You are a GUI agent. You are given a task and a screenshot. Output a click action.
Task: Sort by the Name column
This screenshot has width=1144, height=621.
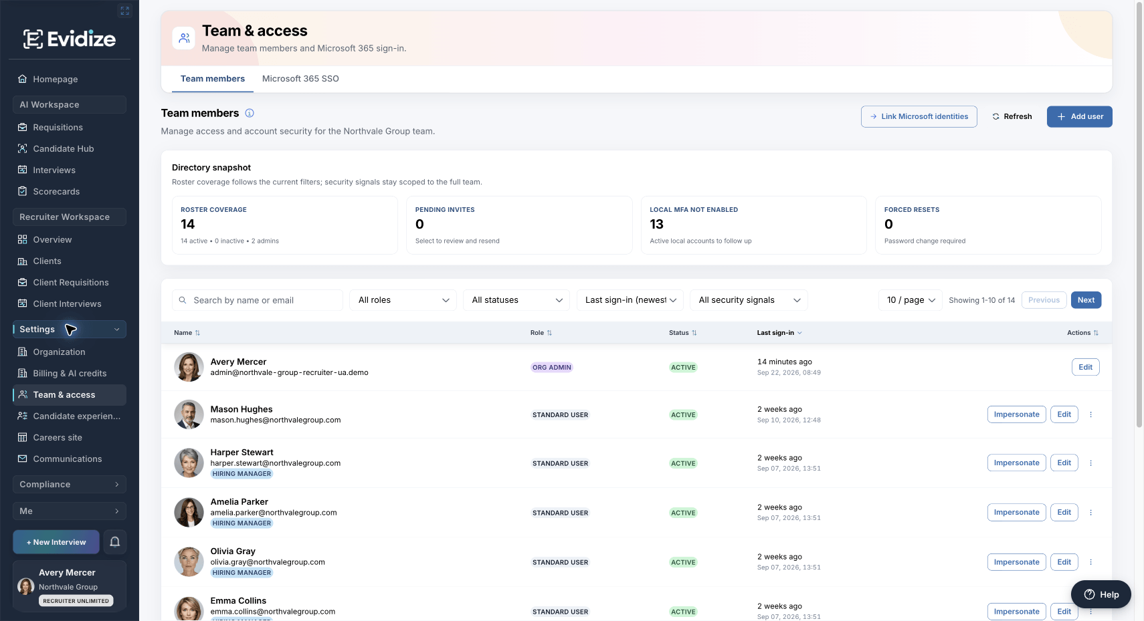[x=187, y=333]
